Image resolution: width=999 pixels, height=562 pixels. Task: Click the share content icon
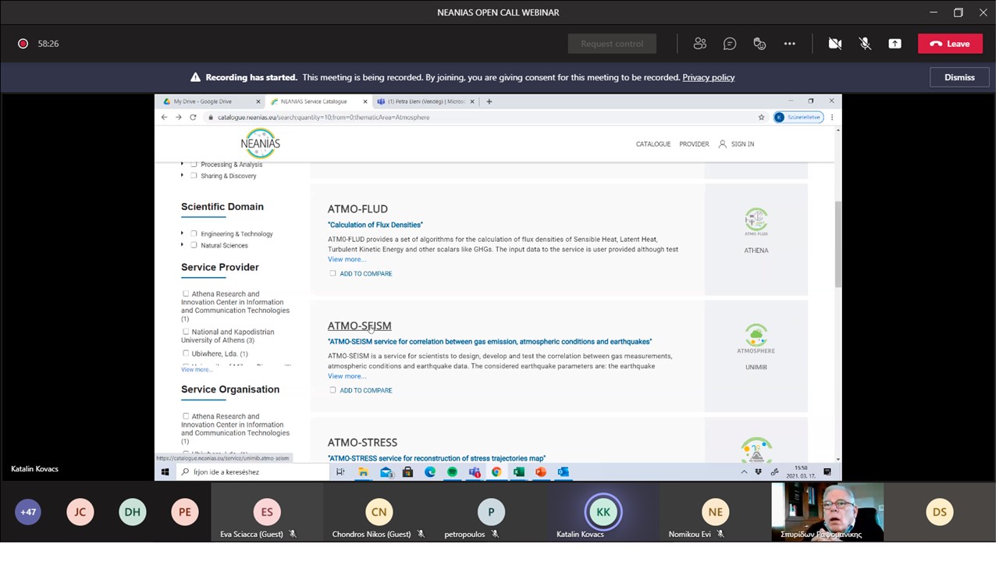click(x=894, y=44)
